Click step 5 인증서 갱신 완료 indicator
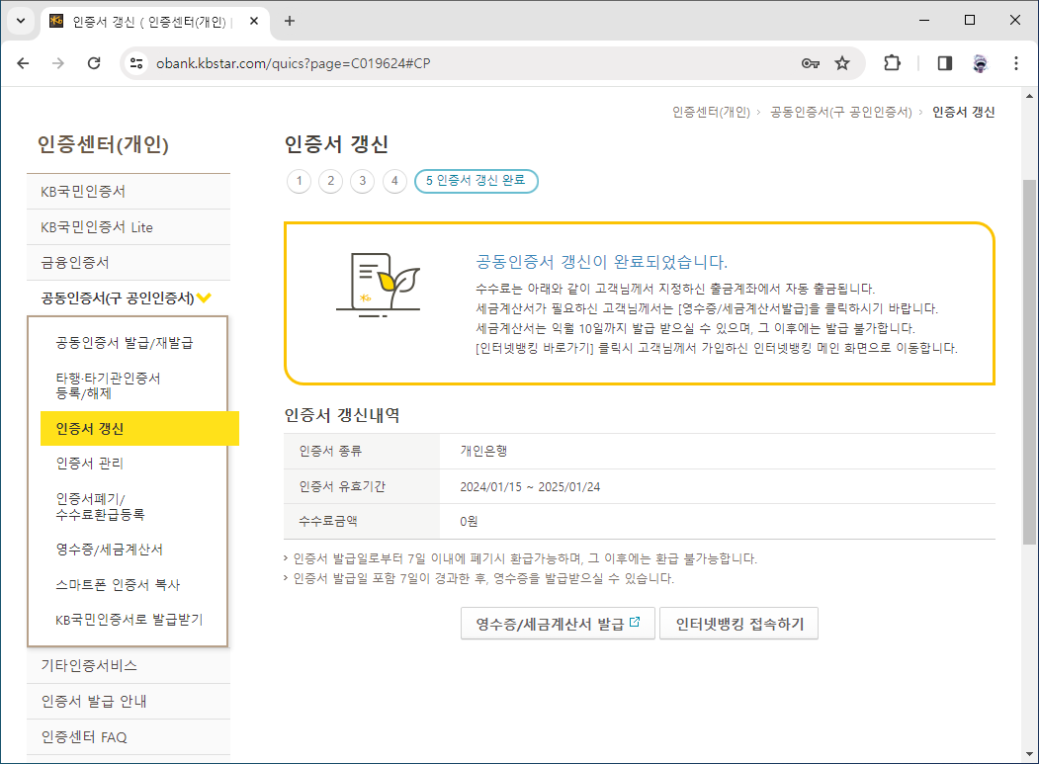 (476, 181)
